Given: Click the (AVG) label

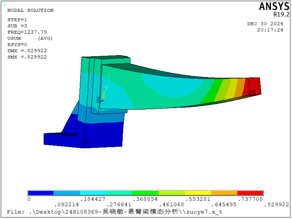Looking at the screenshot, I should pyautogui.click(x=45, y=39).
